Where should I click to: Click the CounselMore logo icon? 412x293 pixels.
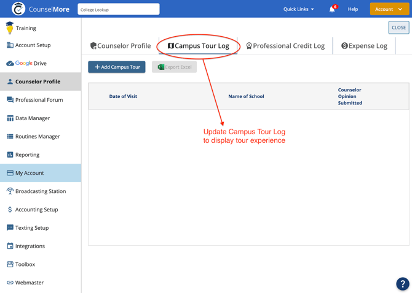coord(18,9)
